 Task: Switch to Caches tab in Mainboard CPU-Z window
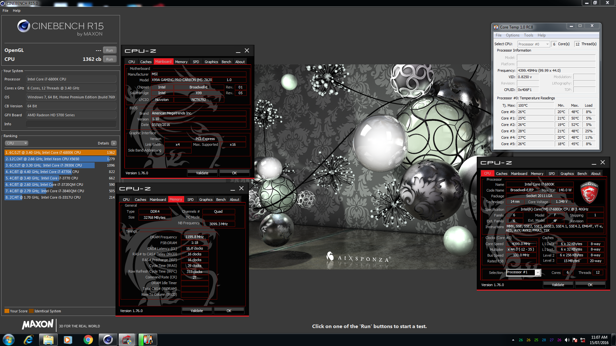point(146,62)
